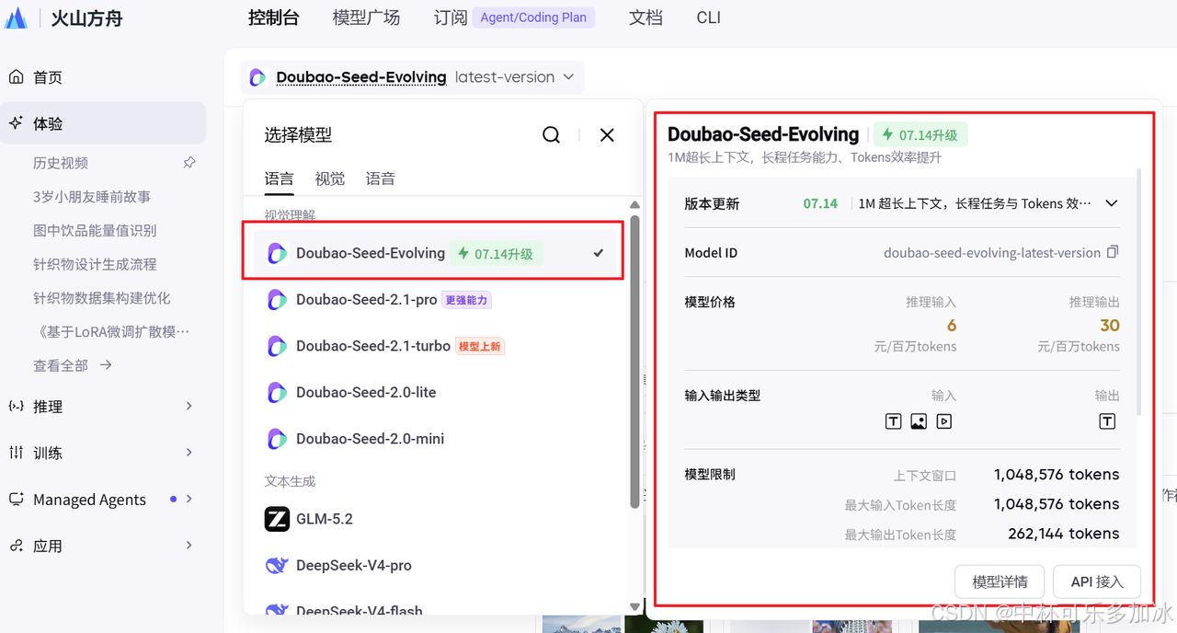Click the GLM-5.2 Z logo icon
The width and height of the screenshot is (1177, 633).
pyautogui.click(x=277, y=519)
